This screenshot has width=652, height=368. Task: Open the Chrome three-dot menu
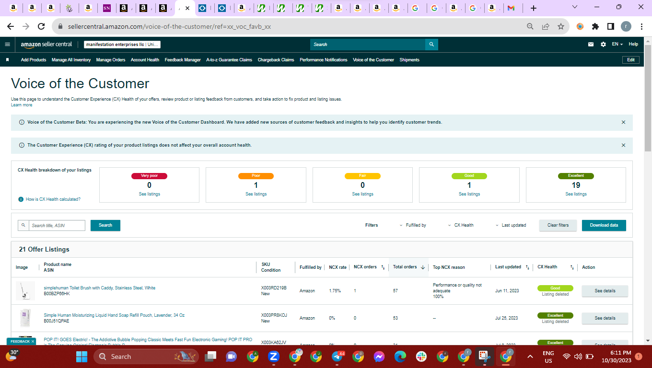pyautogui.click(x=641, y=26)
